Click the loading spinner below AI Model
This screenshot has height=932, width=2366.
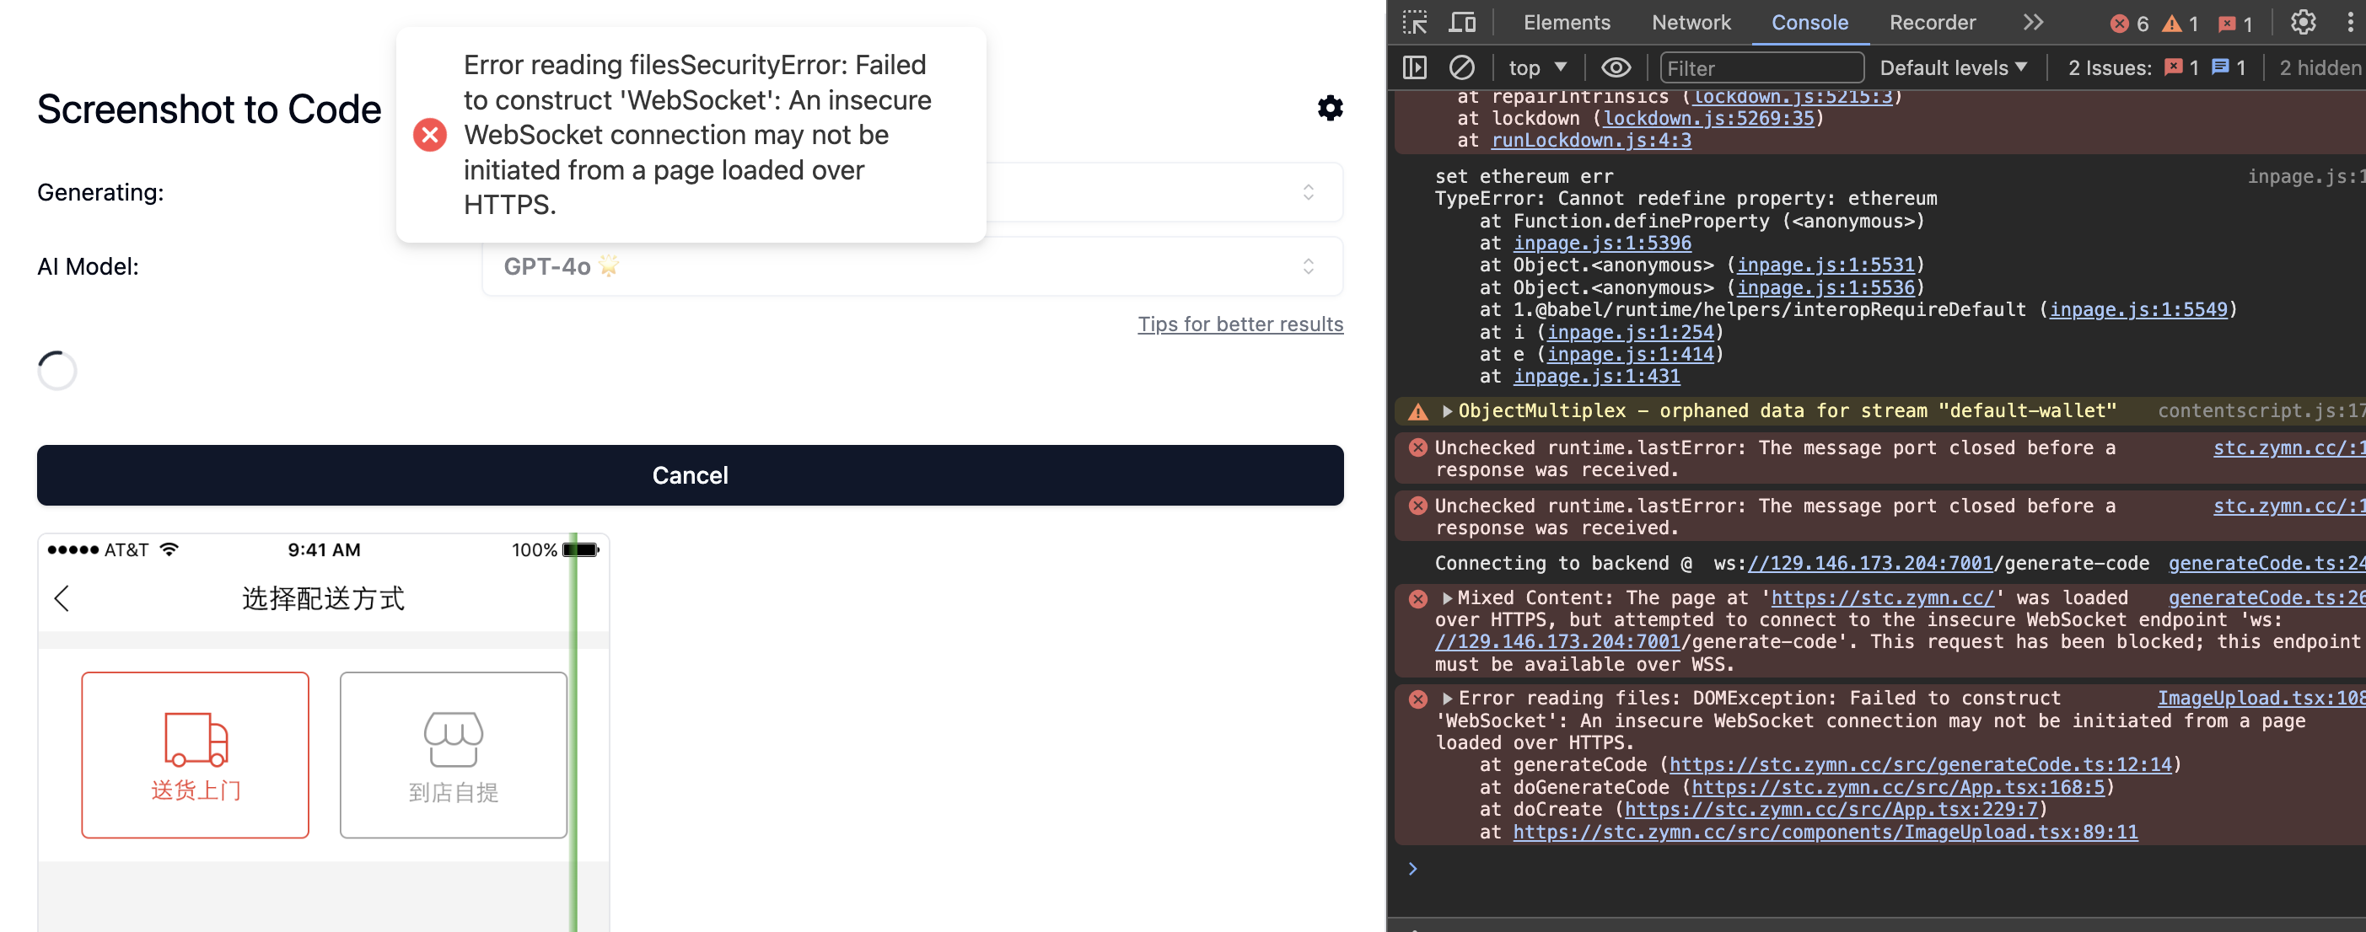click(x=57, y=371)
